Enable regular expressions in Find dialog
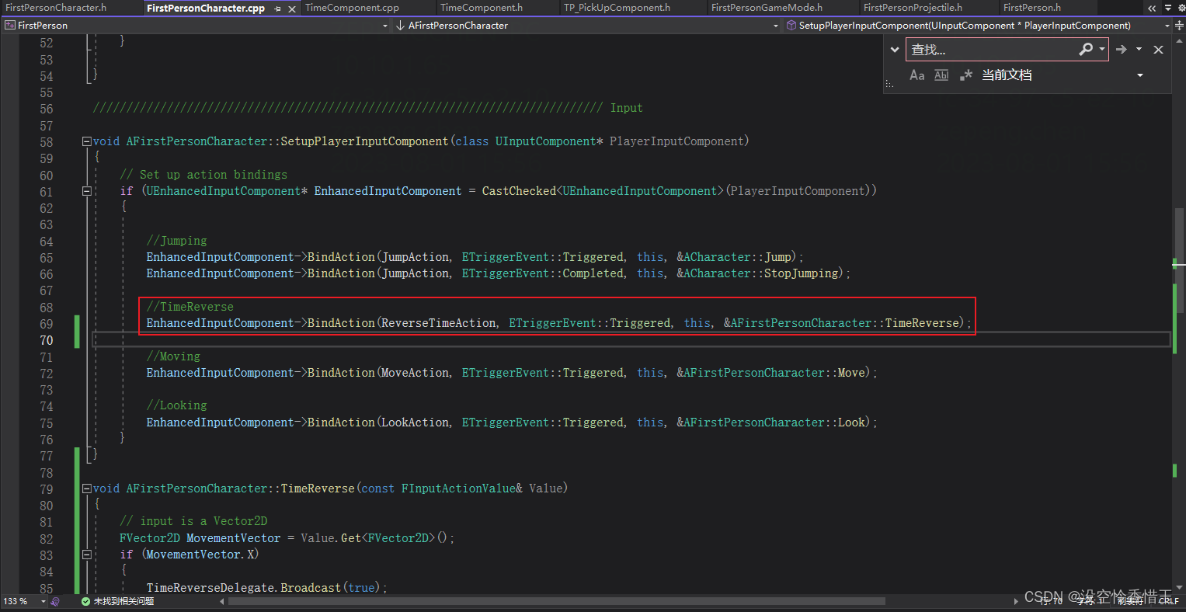Viewport: 1186px width, 612px height. click(965, 75)
